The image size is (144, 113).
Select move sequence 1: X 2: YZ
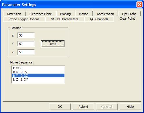[x=38, y=72]
